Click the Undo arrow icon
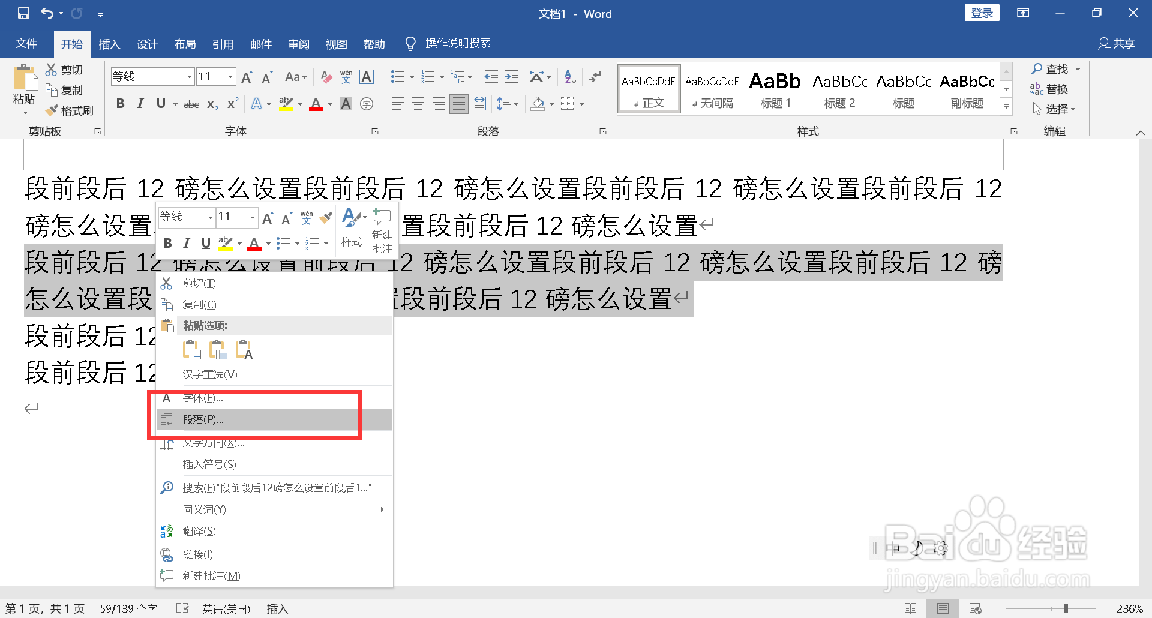Viewport: 1152px width, 618px height. point(47,13)
